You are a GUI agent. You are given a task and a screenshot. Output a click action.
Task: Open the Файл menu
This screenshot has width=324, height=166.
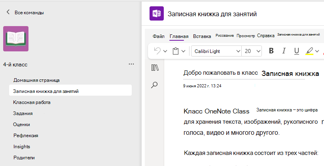pyautogui.click(x=159, y=36)
